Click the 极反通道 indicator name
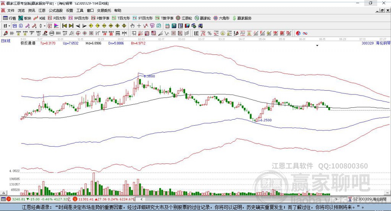391x211 pixels. pos(28,43)
